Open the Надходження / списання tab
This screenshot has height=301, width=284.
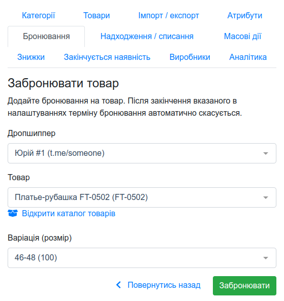click(147, 37)
